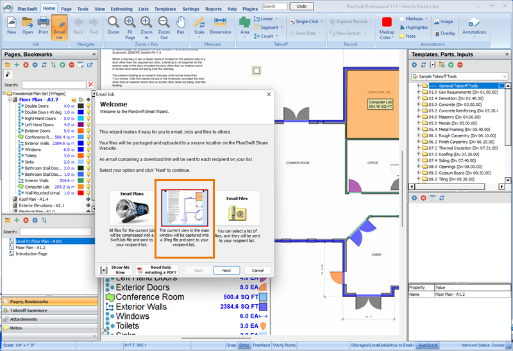The height and width of the screenshot is (351, 513).
Task: Select the Highlighter annotation tool
Action: click(x=414, y=28)
